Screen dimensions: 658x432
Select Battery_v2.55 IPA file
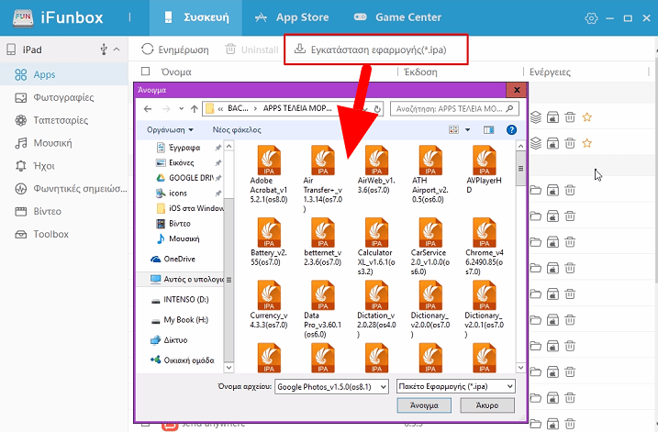(x=269, y=242)
